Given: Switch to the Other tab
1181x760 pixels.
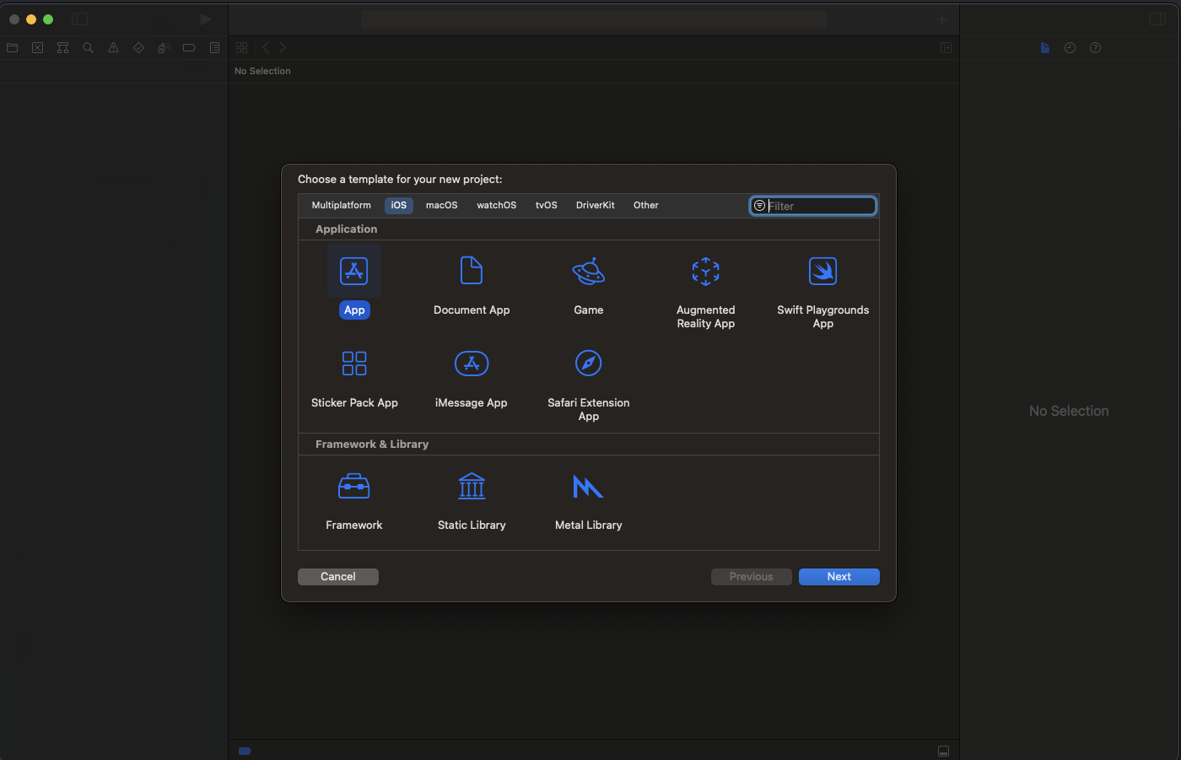Looking at the screenshot, I should coord(646,205).
